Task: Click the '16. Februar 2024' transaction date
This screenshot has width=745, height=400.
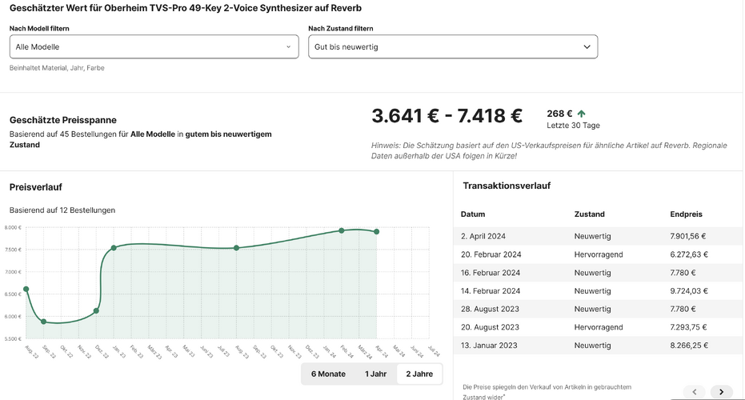Action: 491,273
